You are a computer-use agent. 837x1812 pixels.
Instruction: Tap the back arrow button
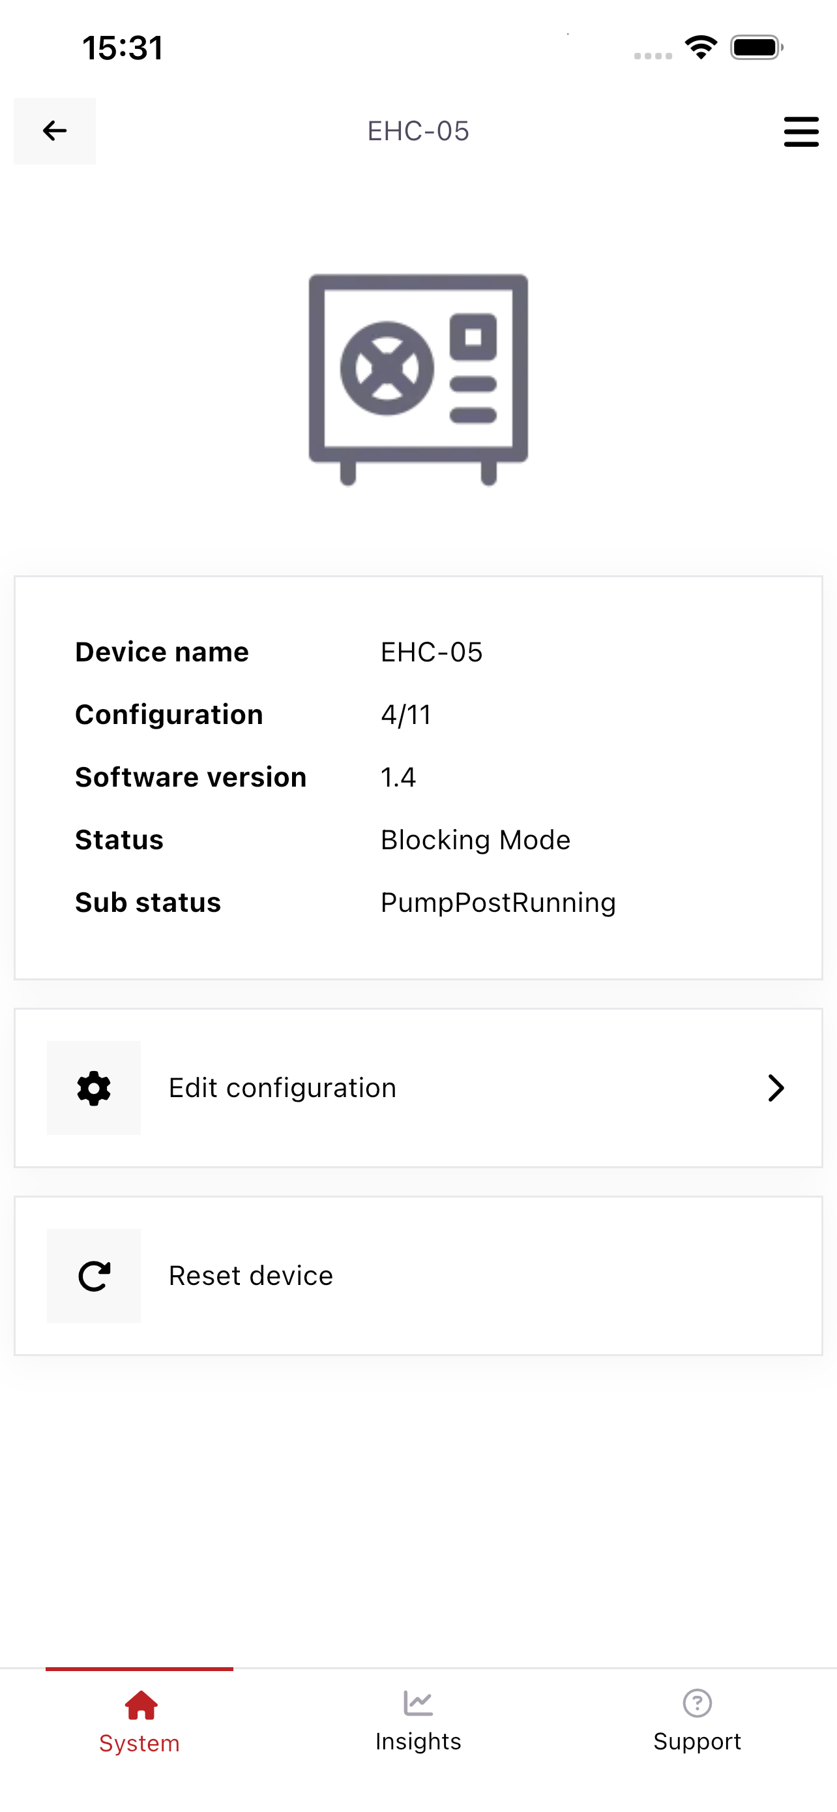pyautogui.click(x=55, y=131)
